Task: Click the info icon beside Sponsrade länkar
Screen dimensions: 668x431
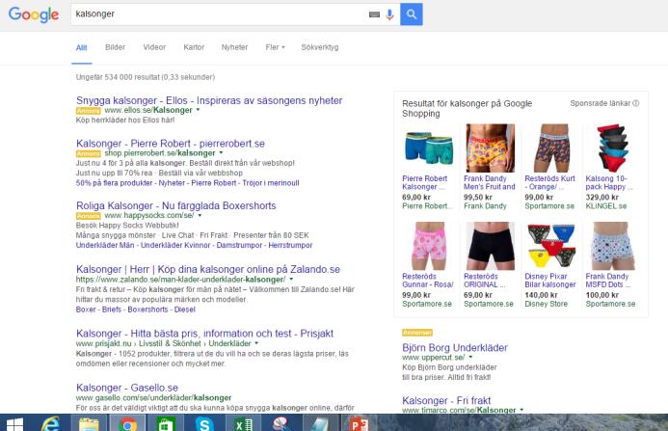Action: pos(636,103)
